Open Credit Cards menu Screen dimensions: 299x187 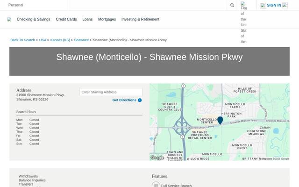click(66, 19)
